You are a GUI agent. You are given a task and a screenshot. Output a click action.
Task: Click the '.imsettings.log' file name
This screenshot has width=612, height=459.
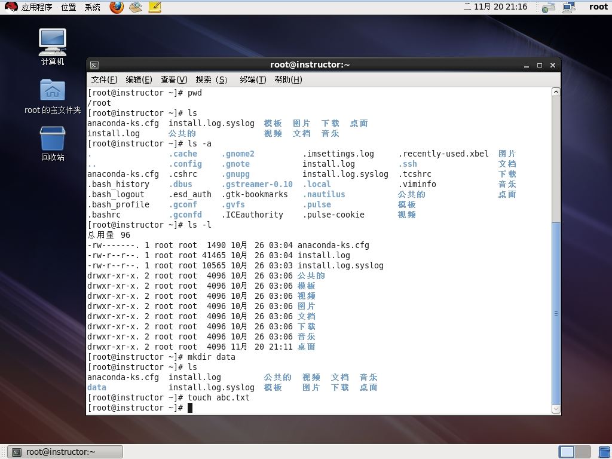[x=338, y=154]
